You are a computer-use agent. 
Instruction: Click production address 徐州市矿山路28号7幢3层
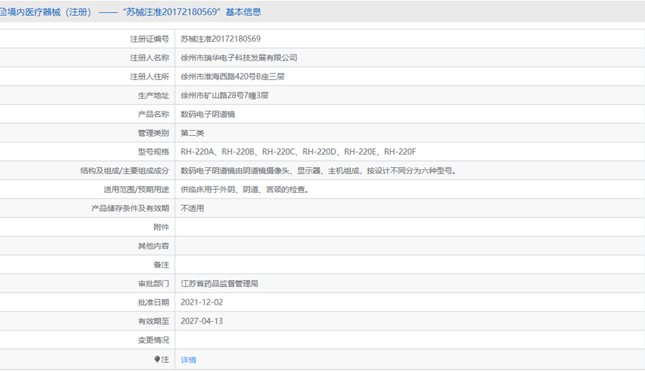tap(225, 96)
